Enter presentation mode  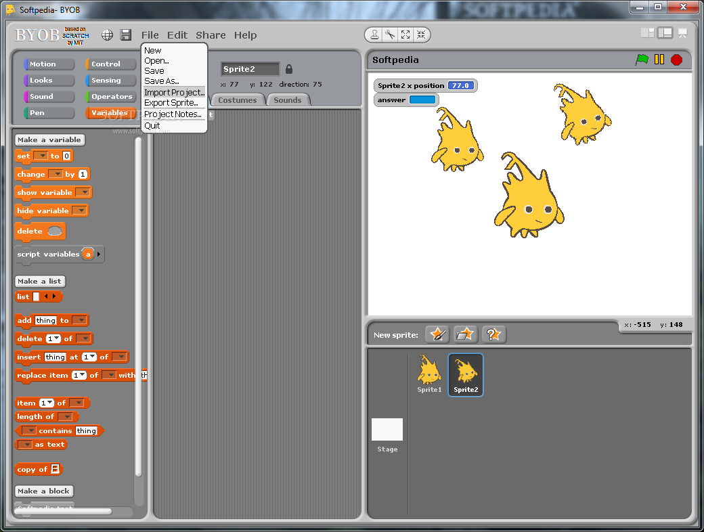click(x=682, y=33)
